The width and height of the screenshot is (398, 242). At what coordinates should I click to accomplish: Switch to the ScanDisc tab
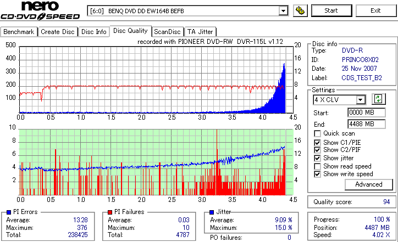tap(167, 32)
